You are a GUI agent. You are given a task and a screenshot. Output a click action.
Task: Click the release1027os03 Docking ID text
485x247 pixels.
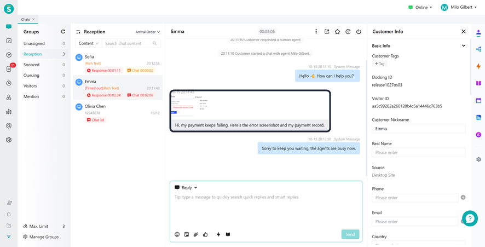click(x=387, y=85)
